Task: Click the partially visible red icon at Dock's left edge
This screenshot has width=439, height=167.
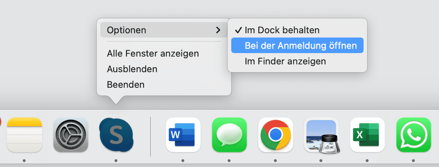Action: tap(1, 122)
